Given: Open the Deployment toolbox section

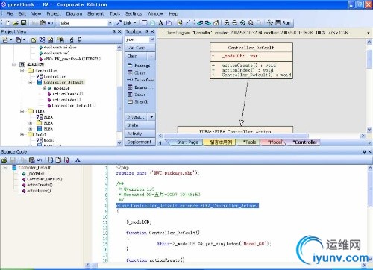Looking at the screenshot, I should [x=140, y=142].
